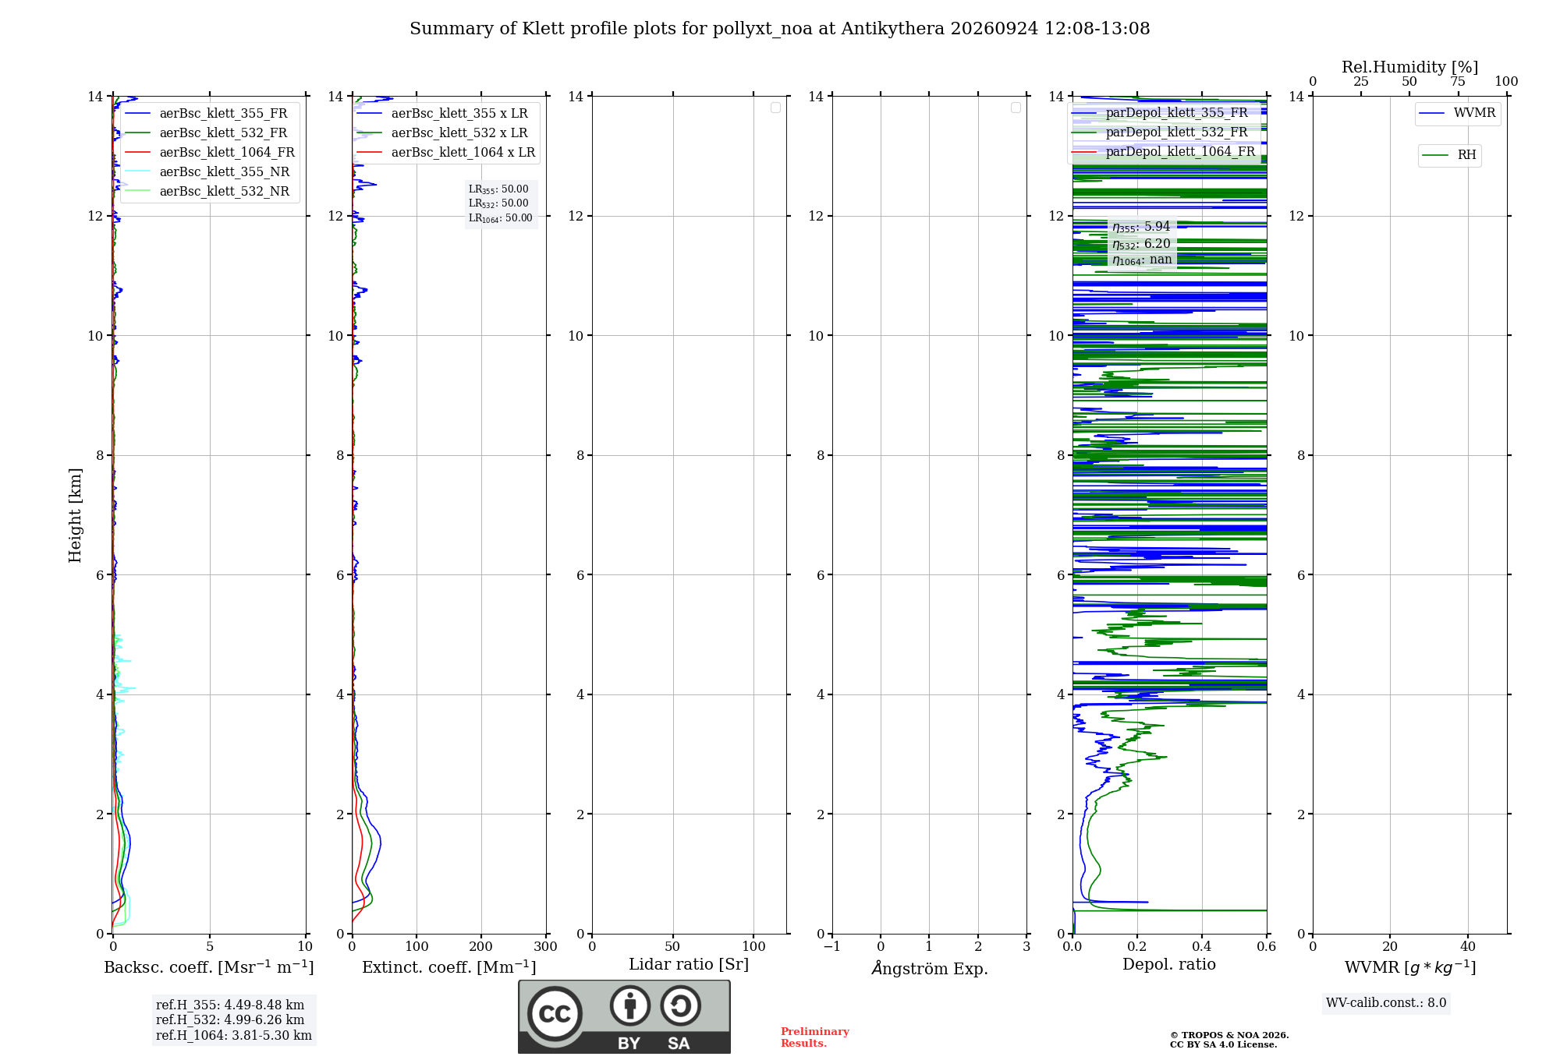Click the η532: 6.20 annotation

(x=1141, y=244)
